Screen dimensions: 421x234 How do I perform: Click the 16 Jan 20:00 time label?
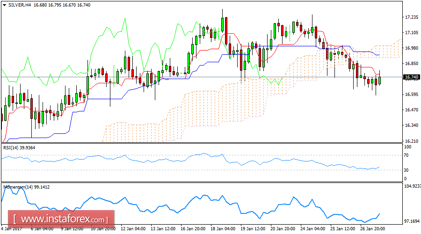[x=193, y=229]
